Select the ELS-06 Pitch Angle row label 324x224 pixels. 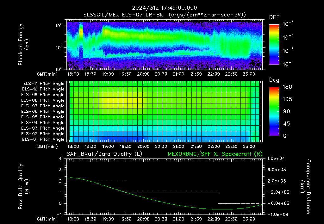(x=43, y=112)
